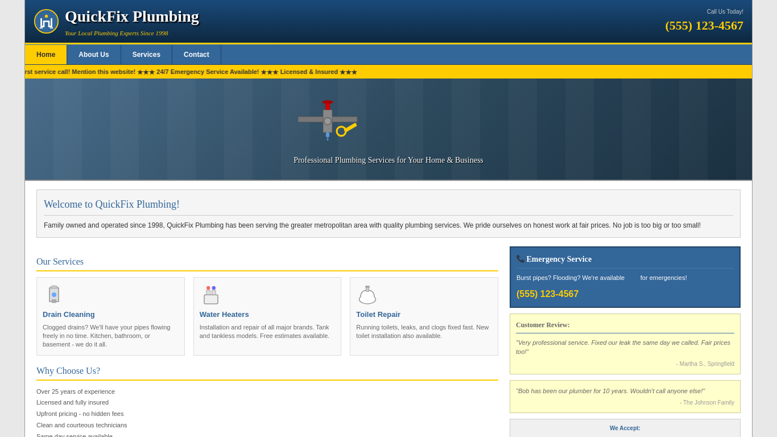The height and width of the screenshot is (437, 777).
Task: Click the Toilet Repair icon
Action: point(367,295)
